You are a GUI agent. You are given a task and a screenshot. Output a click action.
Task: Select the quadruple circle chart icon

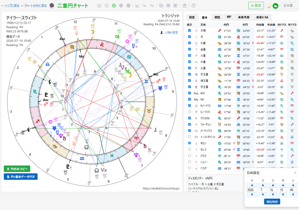tap(128, 6)
